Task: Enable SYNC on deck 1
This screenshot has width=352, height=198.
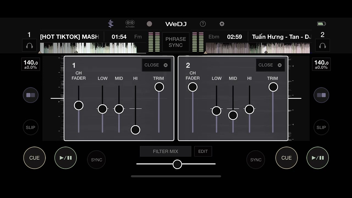Action: 97,160
